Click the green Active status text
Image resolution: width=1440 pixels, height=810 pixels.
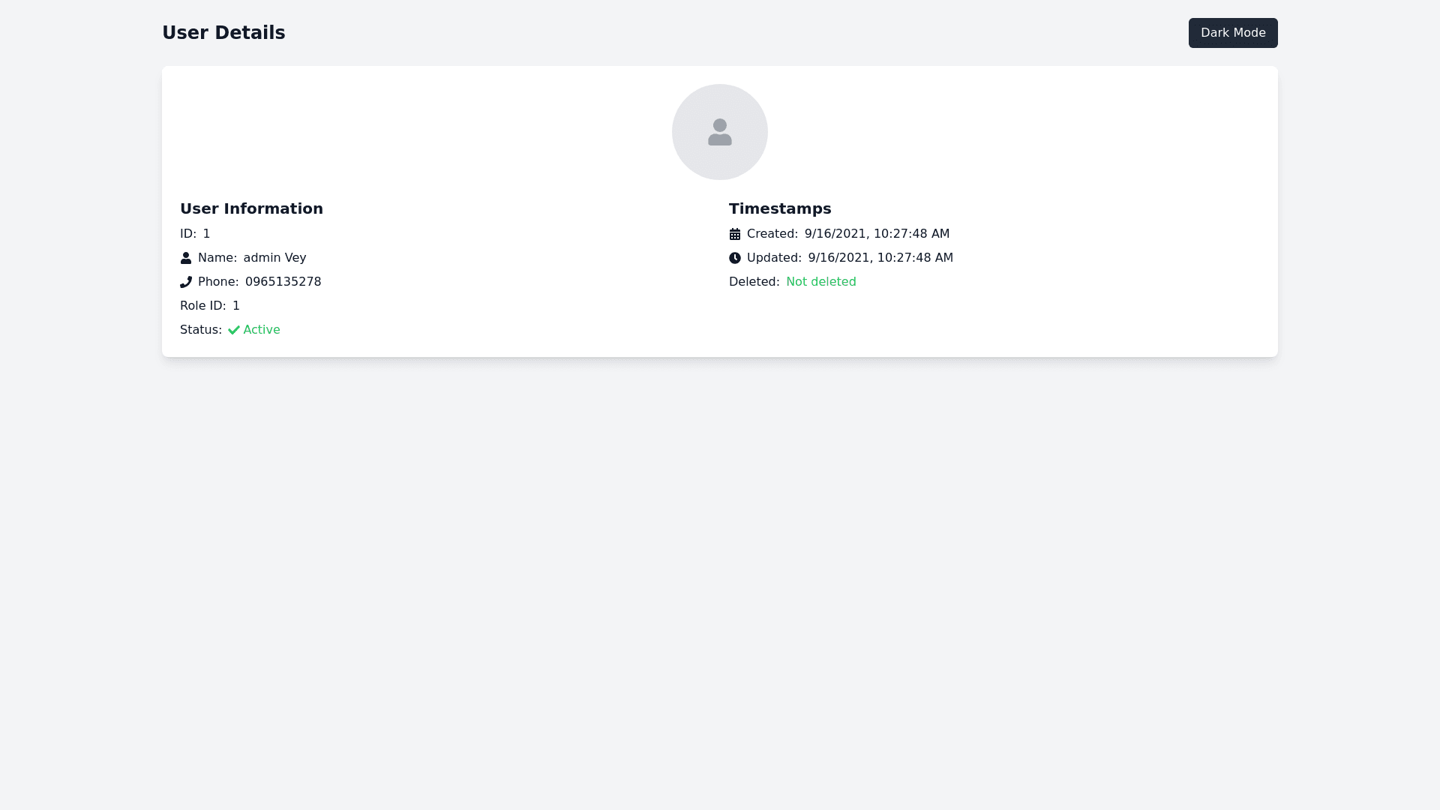pos(262,330)
